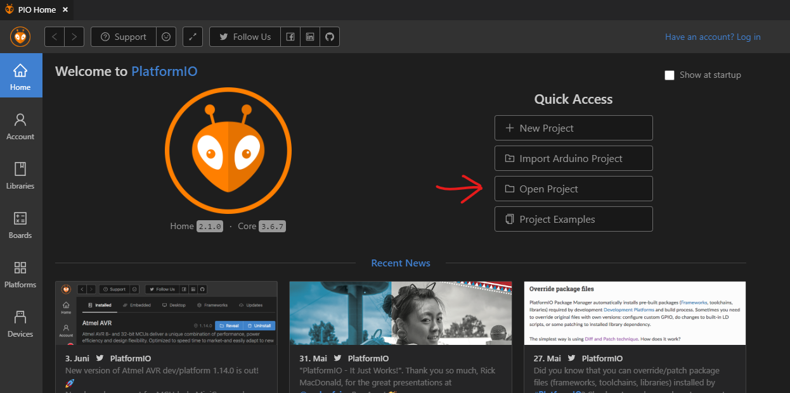Click the New Project button
The width and height of the screenshot is (790, 393).
click(x=574, y=128)
